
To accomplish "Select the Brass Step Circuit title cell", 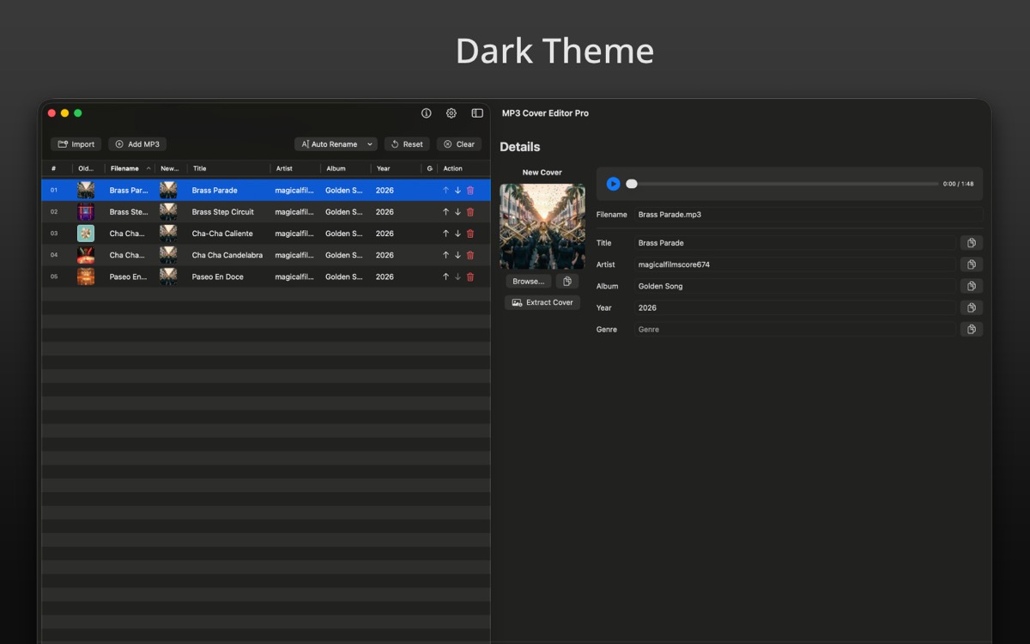I will tap(223, 212).
